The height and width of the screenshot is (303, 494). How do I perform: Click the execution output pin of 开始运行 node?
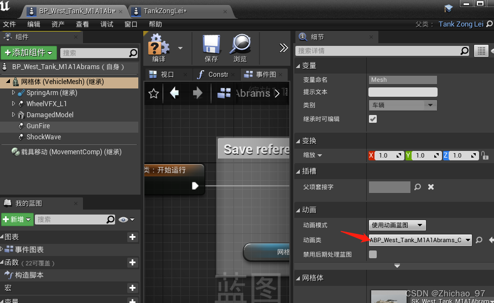195,186
